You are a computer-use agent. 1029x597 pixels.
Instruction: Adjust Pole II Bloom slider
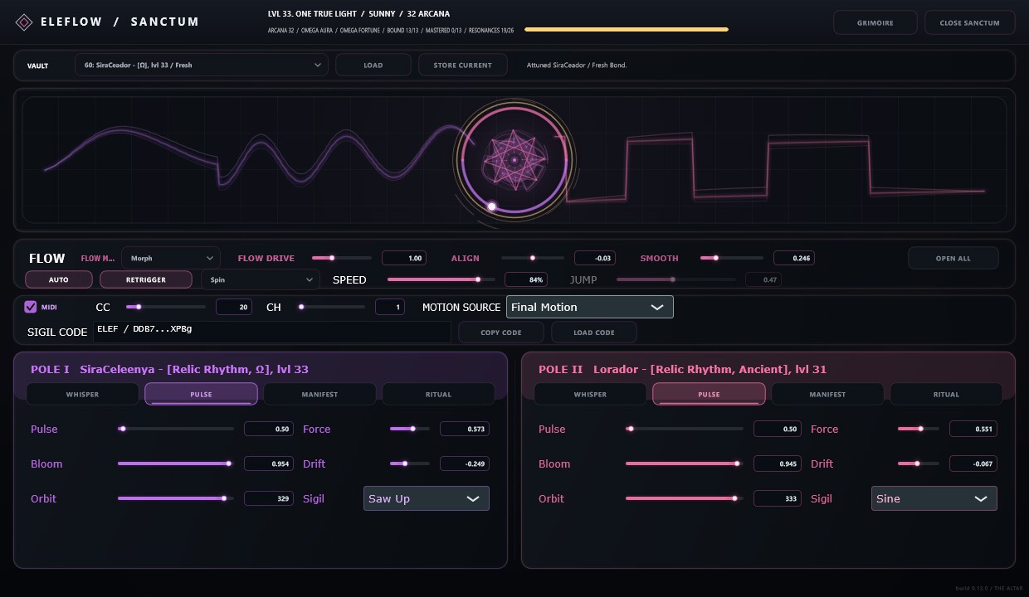coord(685,464)
